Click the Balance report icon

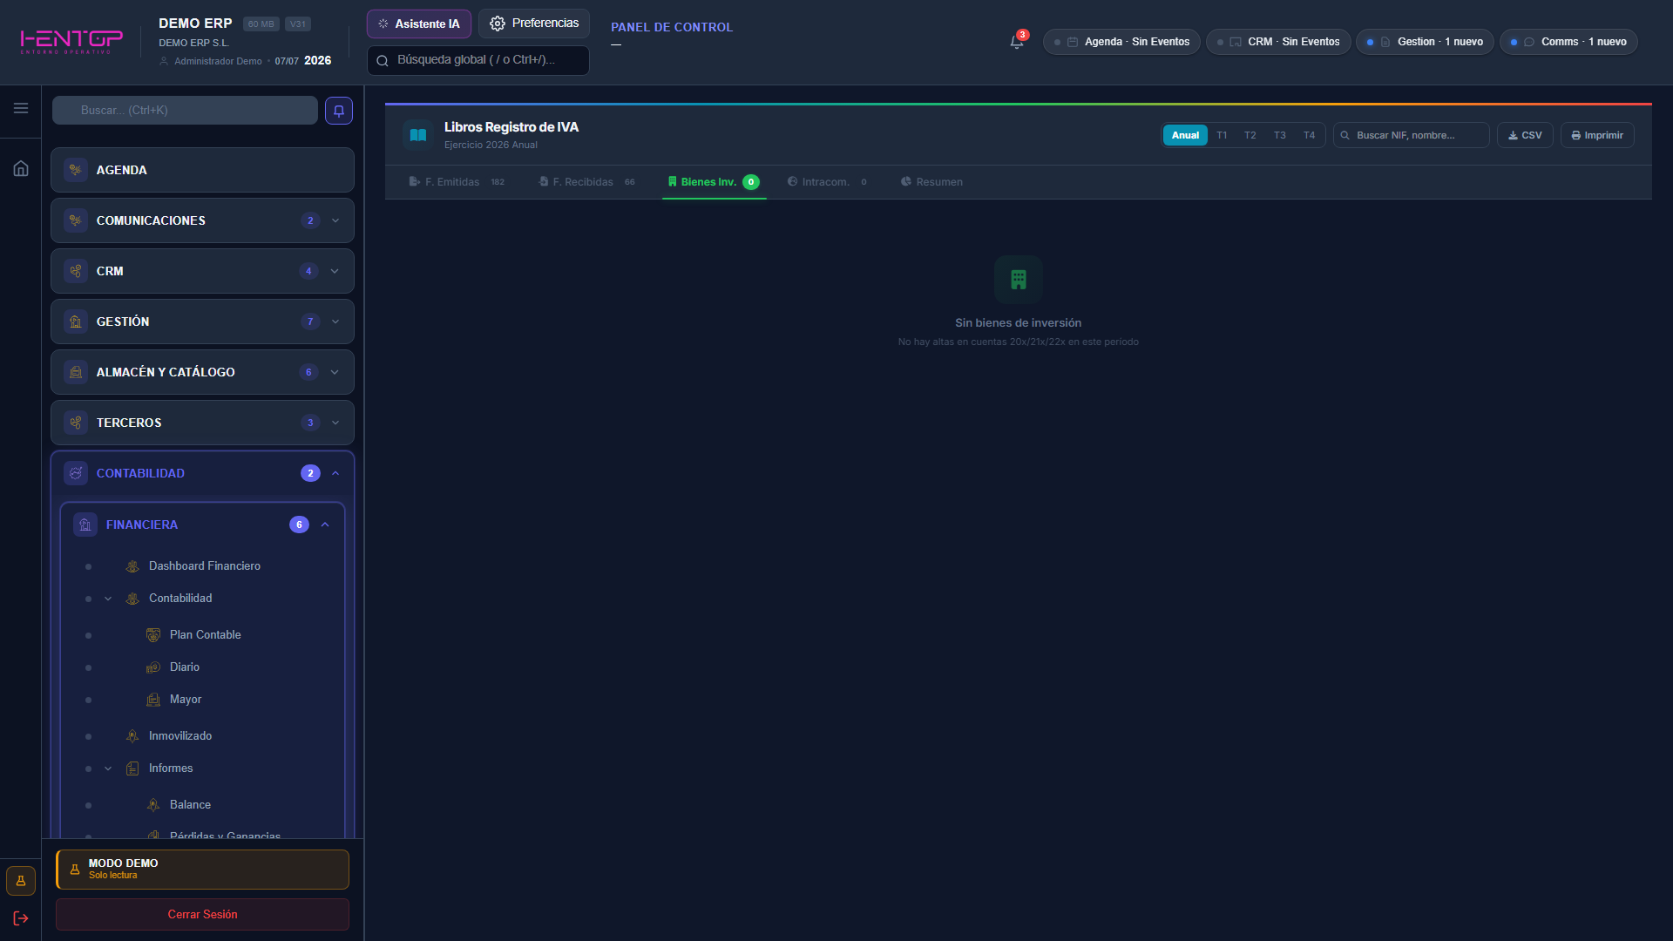point(153,805)
